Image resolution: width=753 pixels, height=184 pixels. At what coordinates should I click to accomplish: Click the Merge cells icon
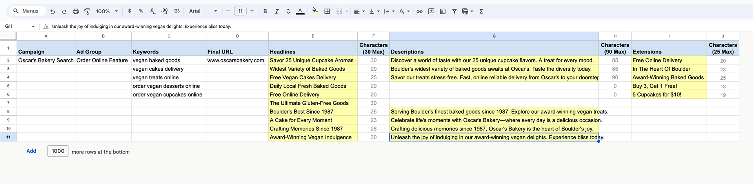tap(339, 11)
